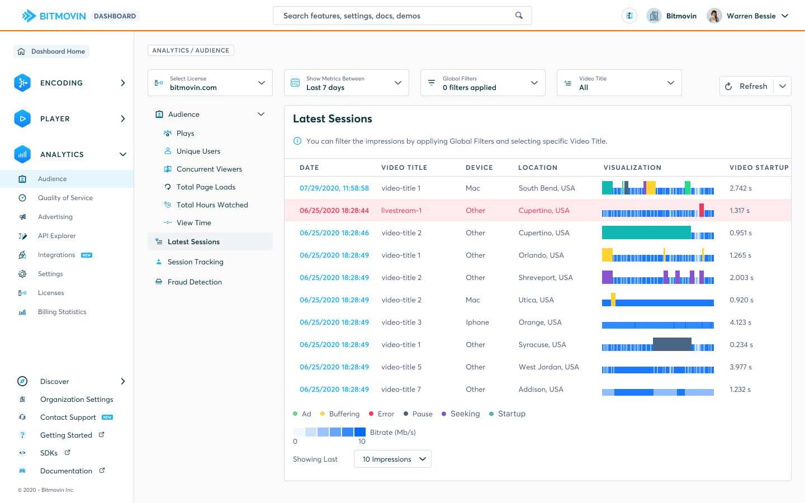This screenshot has width=805, height=503.
Task: Click the Documentation book icon
Action: click(22, 471)
